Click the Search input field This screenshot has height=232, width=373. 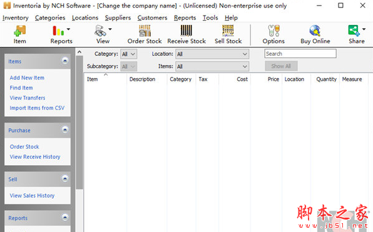[300, 54]
